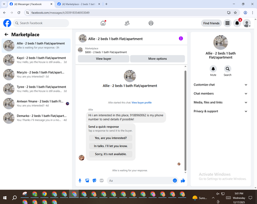Open the Windows Start menu

coord(5,198)
